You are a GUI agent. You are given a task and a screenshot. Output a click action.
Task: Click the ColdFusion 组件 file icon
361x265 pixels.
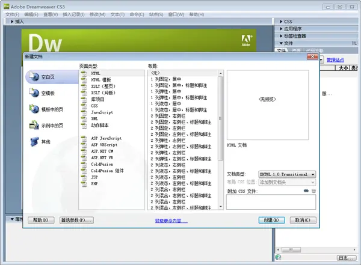[84, 171]
